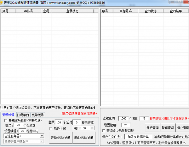Click the 登录状态 column header
This screenshot has width=189, height=147.
click(72, 11)
